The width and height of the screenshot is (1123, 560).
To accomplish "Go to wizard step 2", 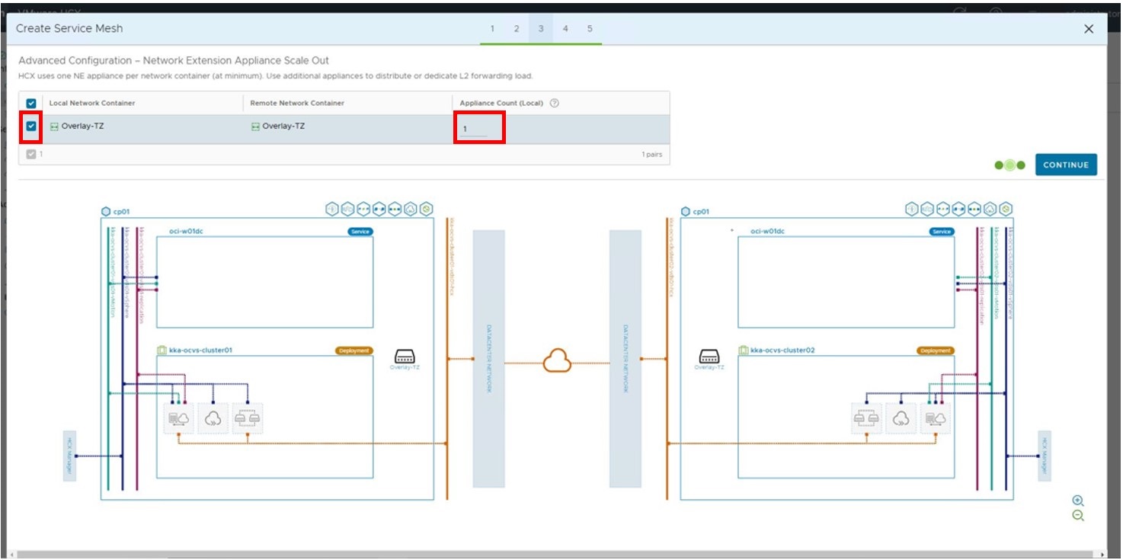I will click(x=516, y=29).
